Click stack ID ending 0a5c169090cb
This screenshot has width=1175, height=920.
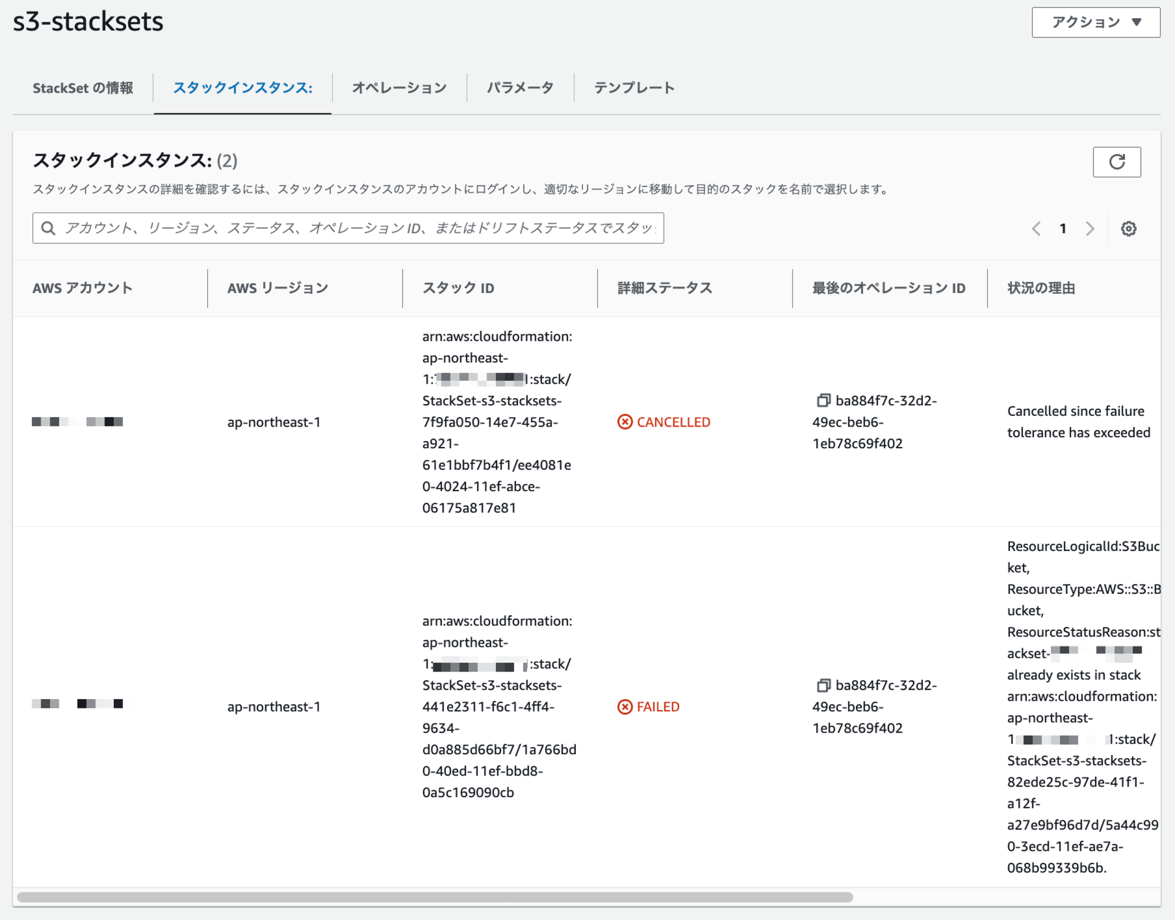pyautogui.click(x=499, y=707)
